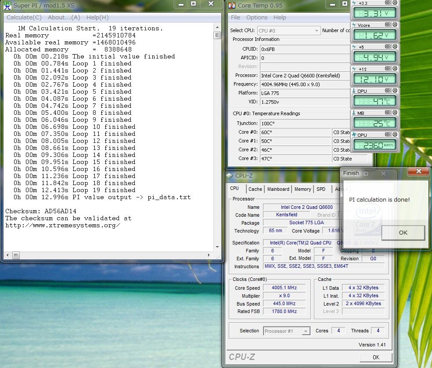Click the Processor field in Core Temp
Image resolution: width=432 pixels, height=368 pixels.
pos(304,76)
